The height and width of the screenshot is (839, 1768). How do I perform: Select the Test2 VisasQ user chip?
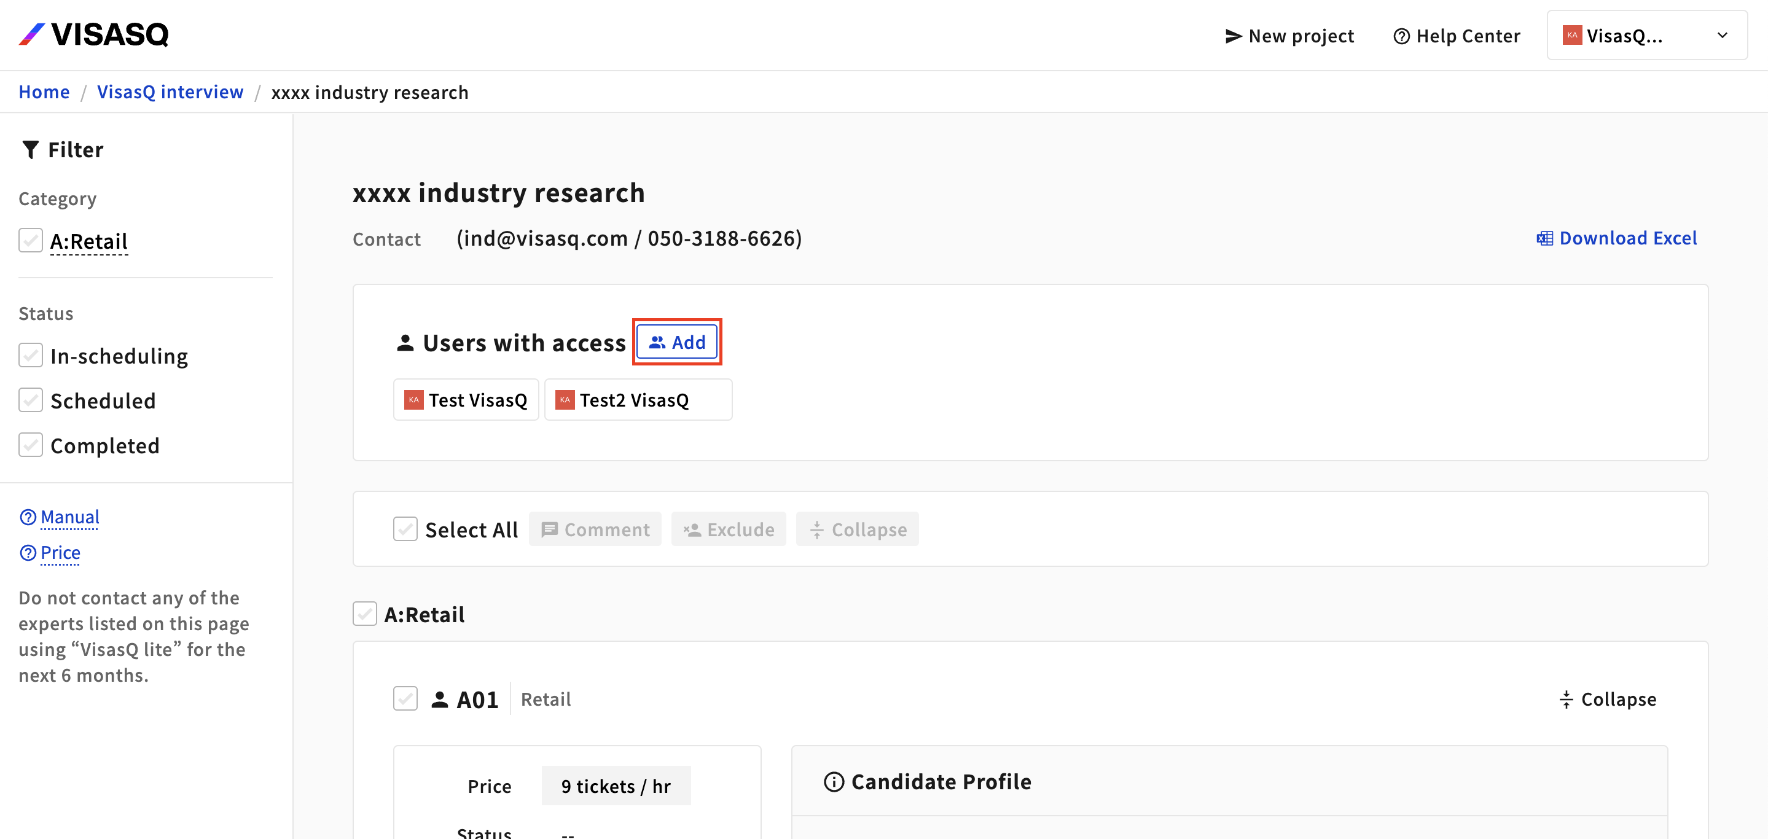(638, 400)
